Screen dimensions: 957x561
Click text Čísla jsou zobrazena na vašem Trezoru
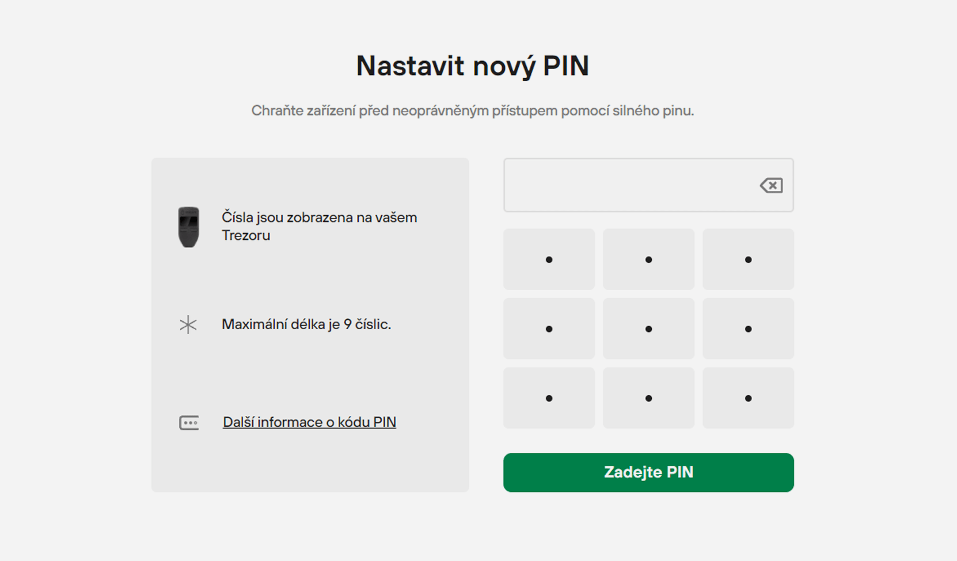click(320, 226)
